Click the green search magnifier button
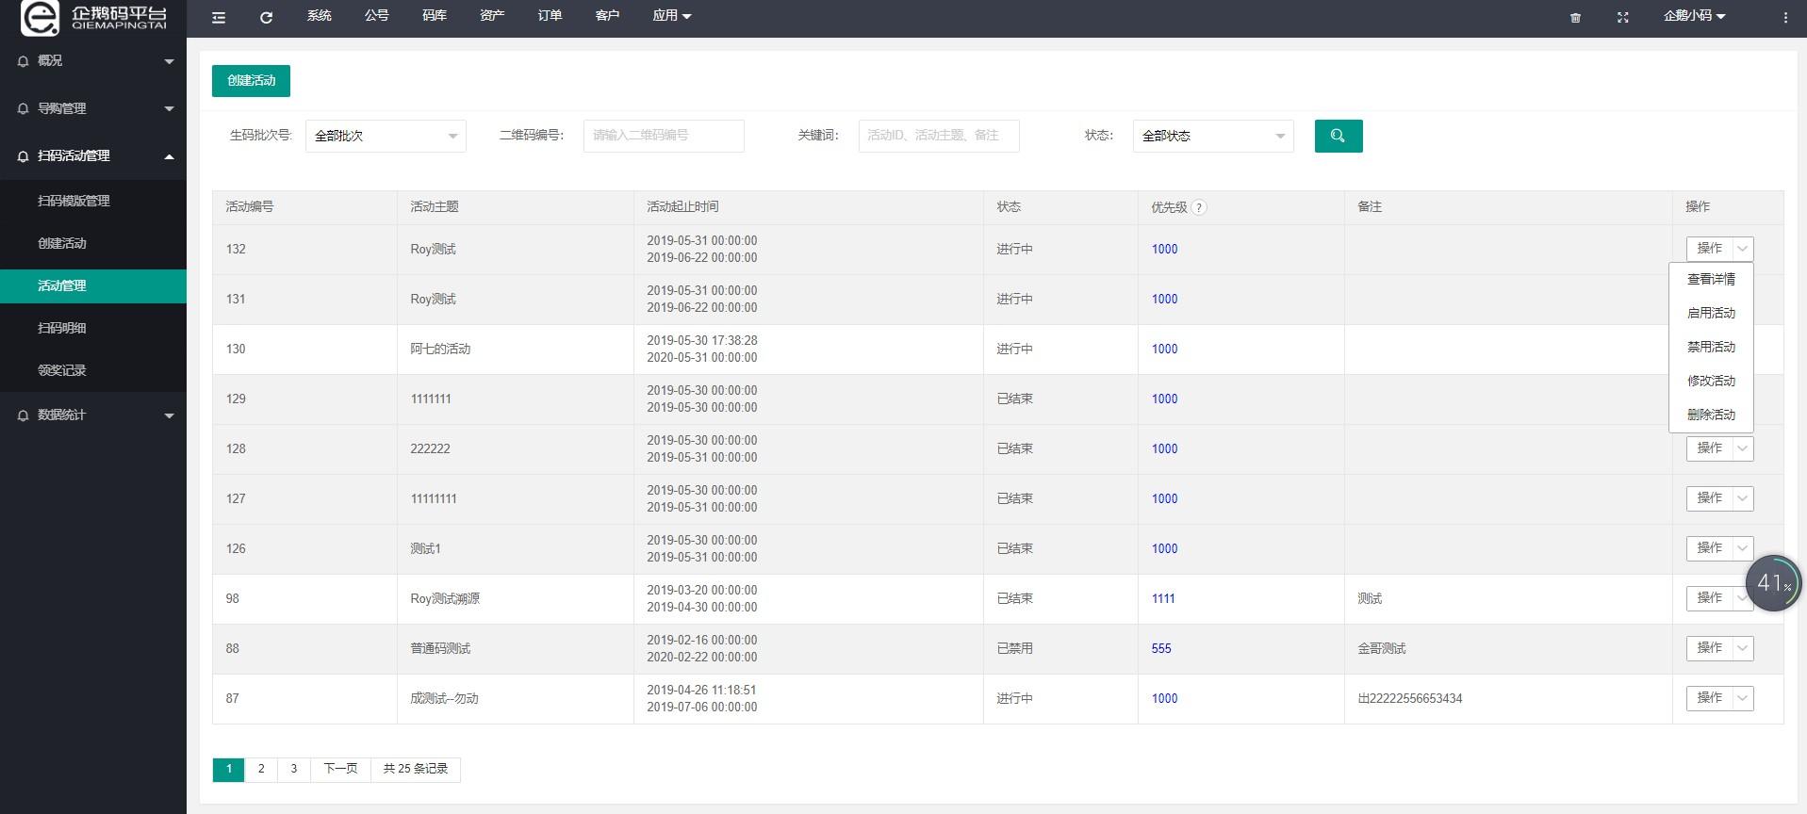 [x=1339, y=136]
